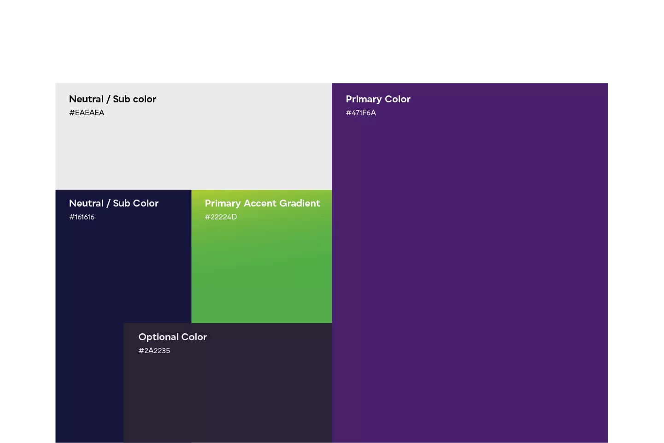The image size is (664, 443).
Task: Click the white "Neutral / Sub Color" heading
Action: click(x=113, y=203)
